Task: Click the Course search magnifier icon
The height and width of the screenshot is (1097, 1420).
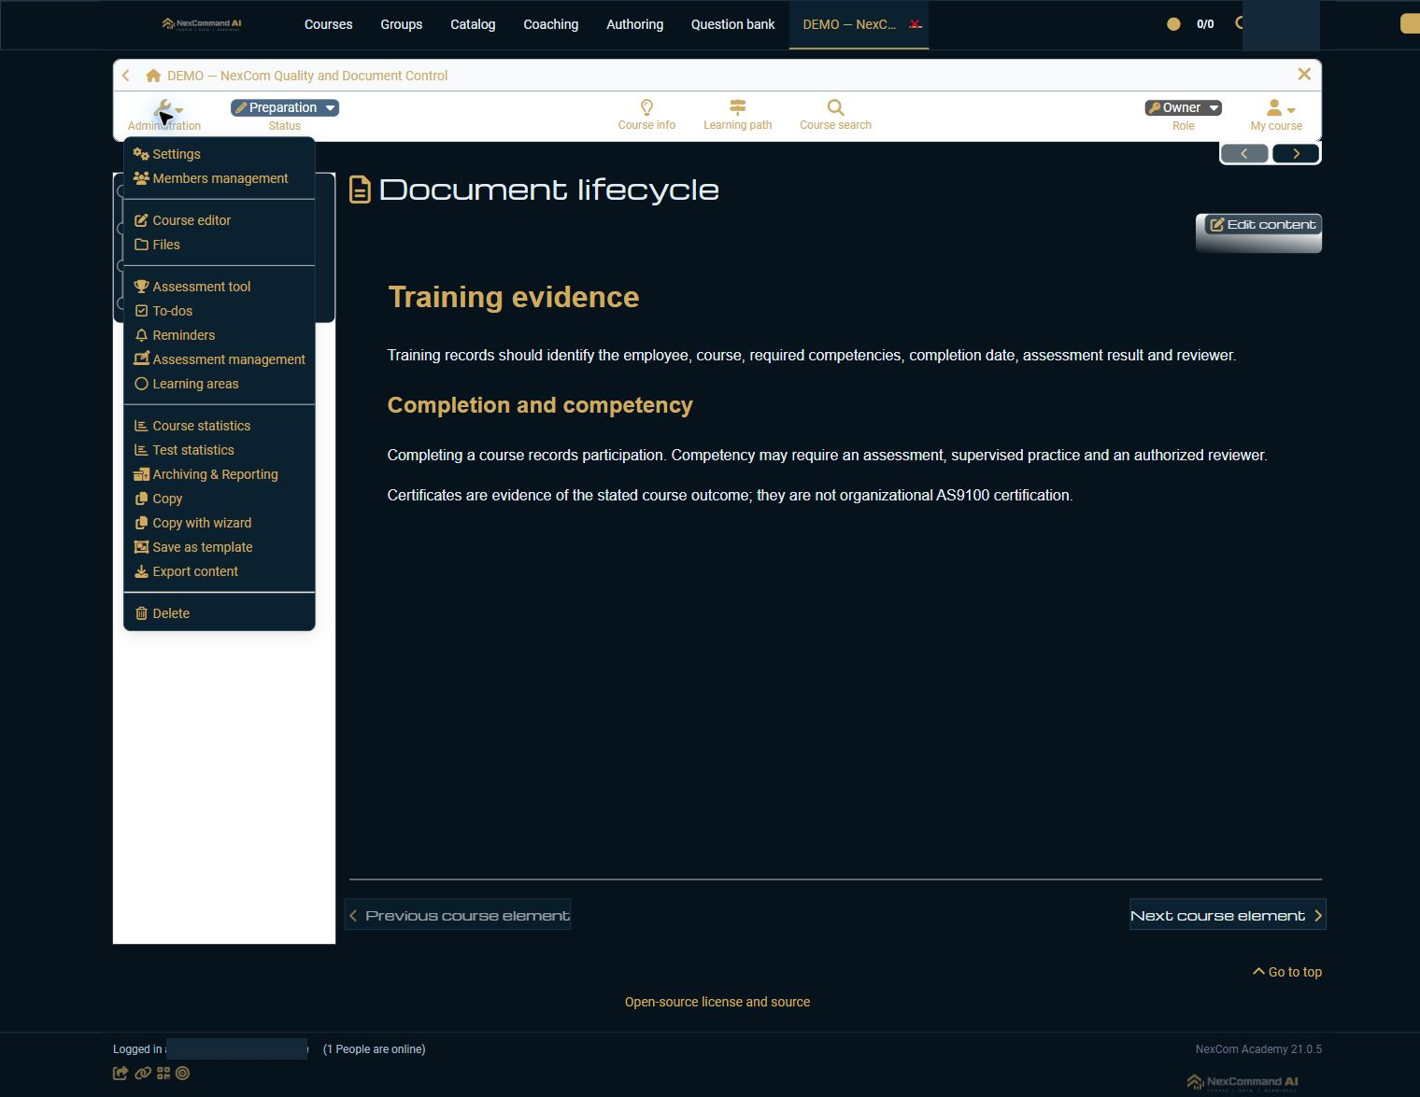Action: (x=835, y=107)
